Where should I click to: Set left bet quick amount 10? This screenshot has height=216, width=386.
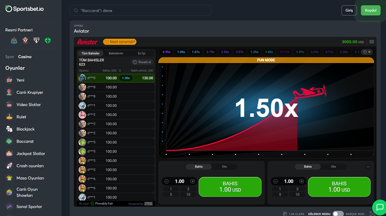point(188,195)
